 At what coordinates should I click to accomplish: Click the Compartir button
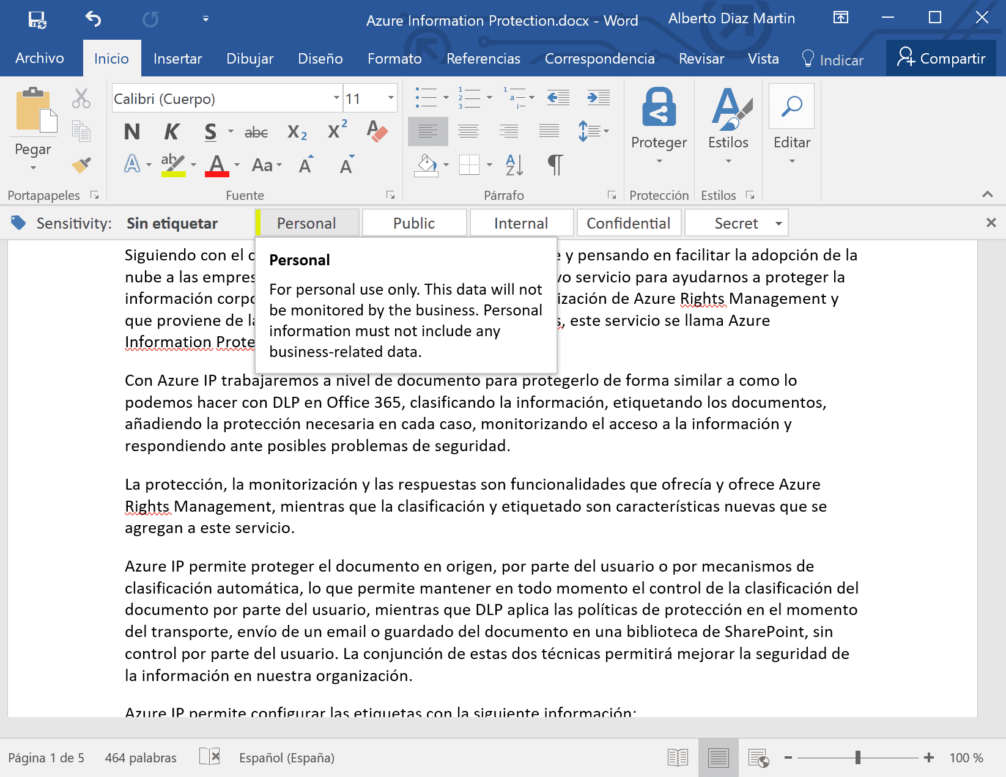tap(941, 58)
